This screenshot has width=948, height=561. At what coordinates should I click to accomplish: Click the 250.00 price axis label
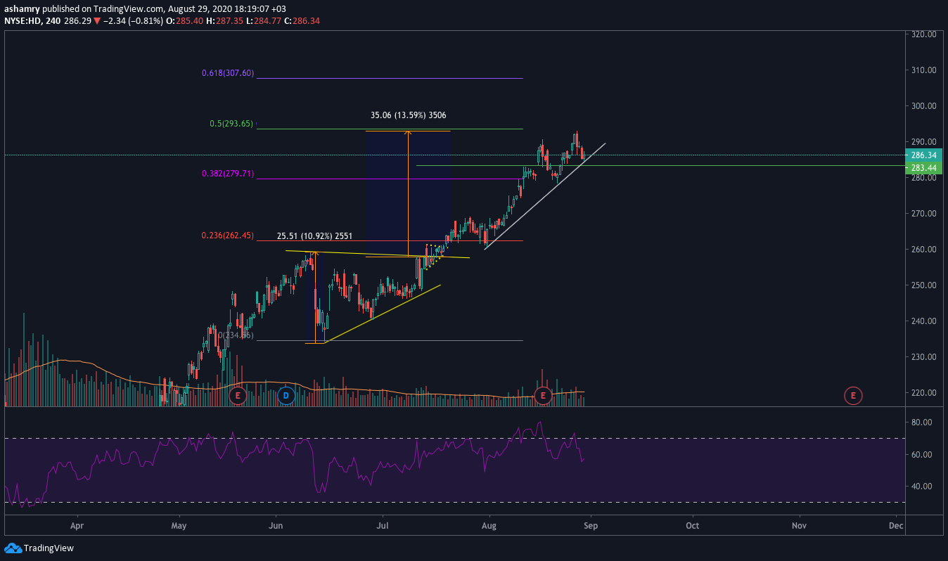pyautogui.click(x=923, y=285)
